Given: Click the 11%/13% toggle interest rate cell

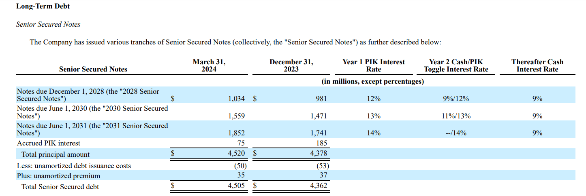Looking at the screenshot, I should (x=456, y=116).
